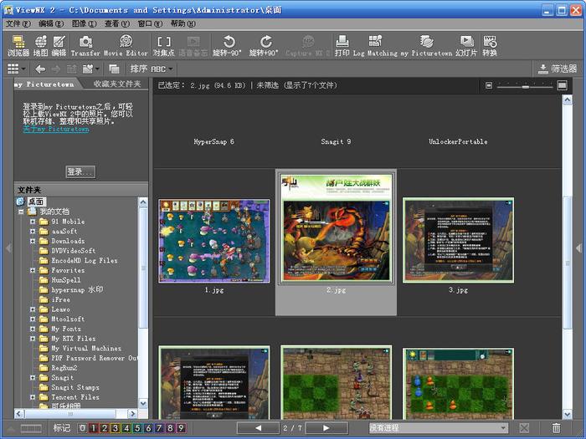Toggle label number 3 marker
The image size is (586, 439).
click(x=116, y=428)
